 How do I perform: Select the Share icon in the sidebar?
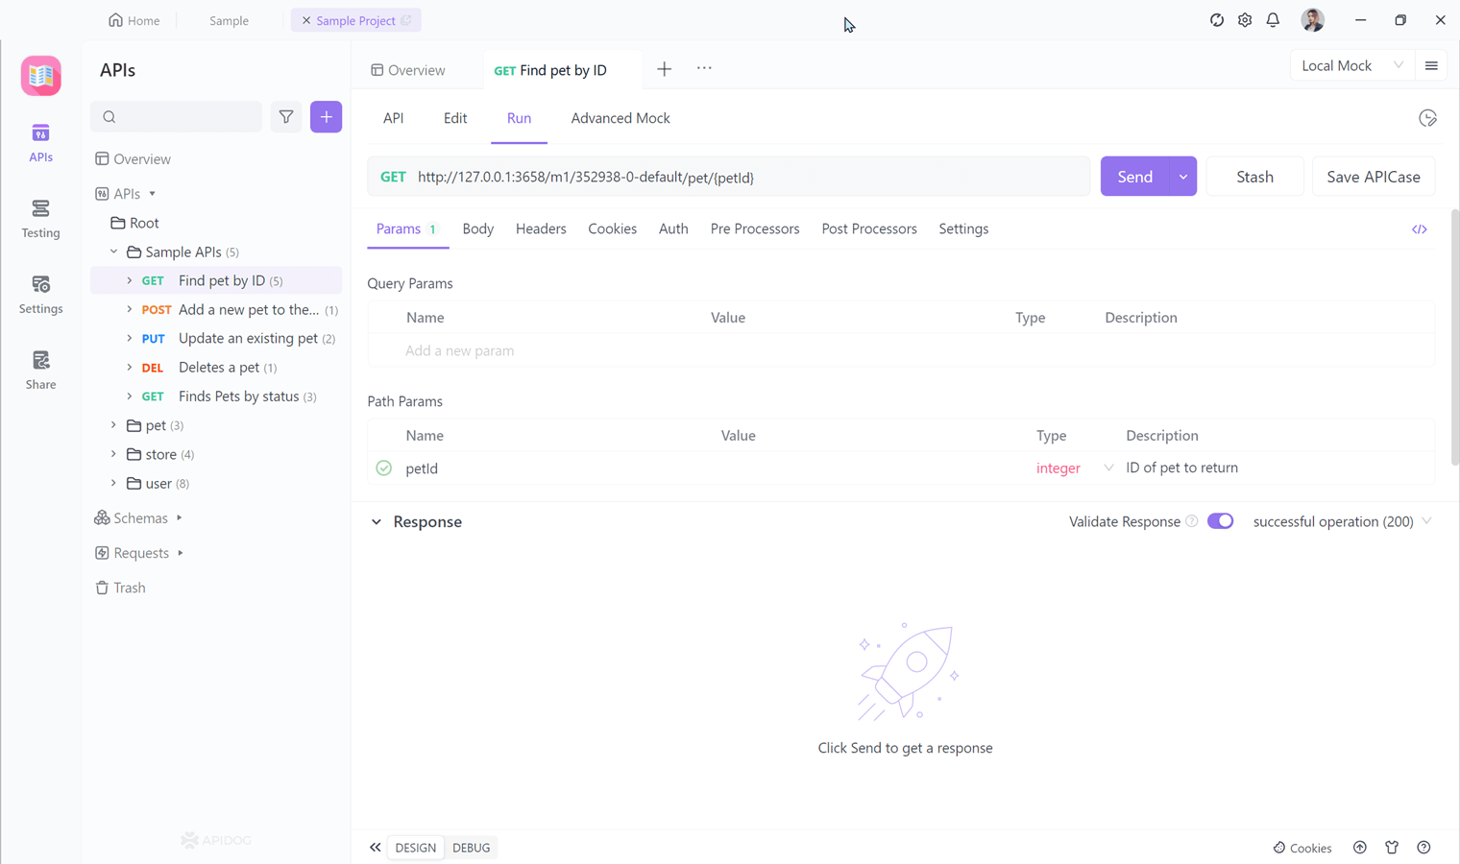pos(40,370)
